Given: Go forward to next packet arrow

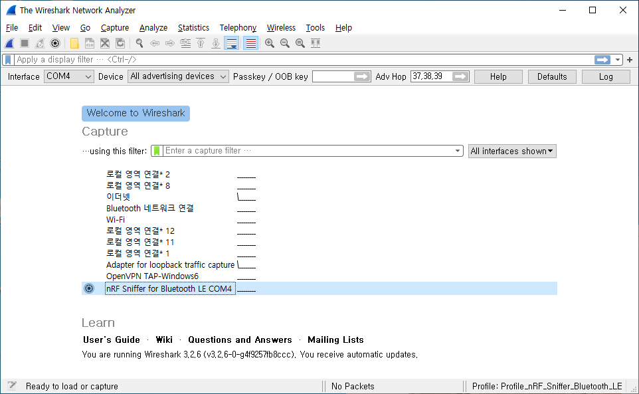Looking at the screenshot, I should [x=170, y=43].
